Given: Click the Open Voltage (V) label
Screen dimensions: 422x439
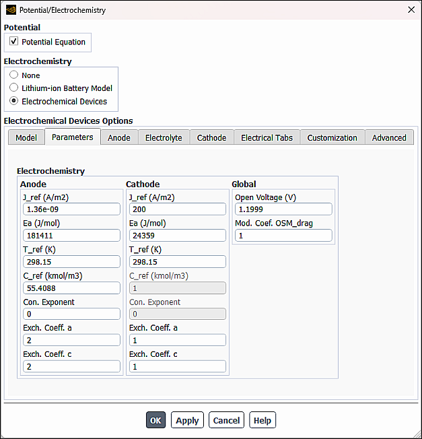Looking at the screenshot, I should coord(265,197).
